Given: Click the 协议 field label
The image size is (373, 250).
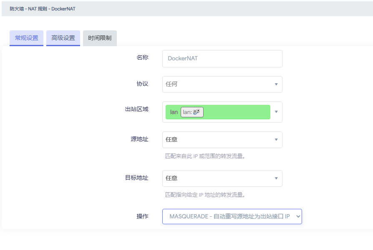Looking at the screenshot, I should coord(142,84).
